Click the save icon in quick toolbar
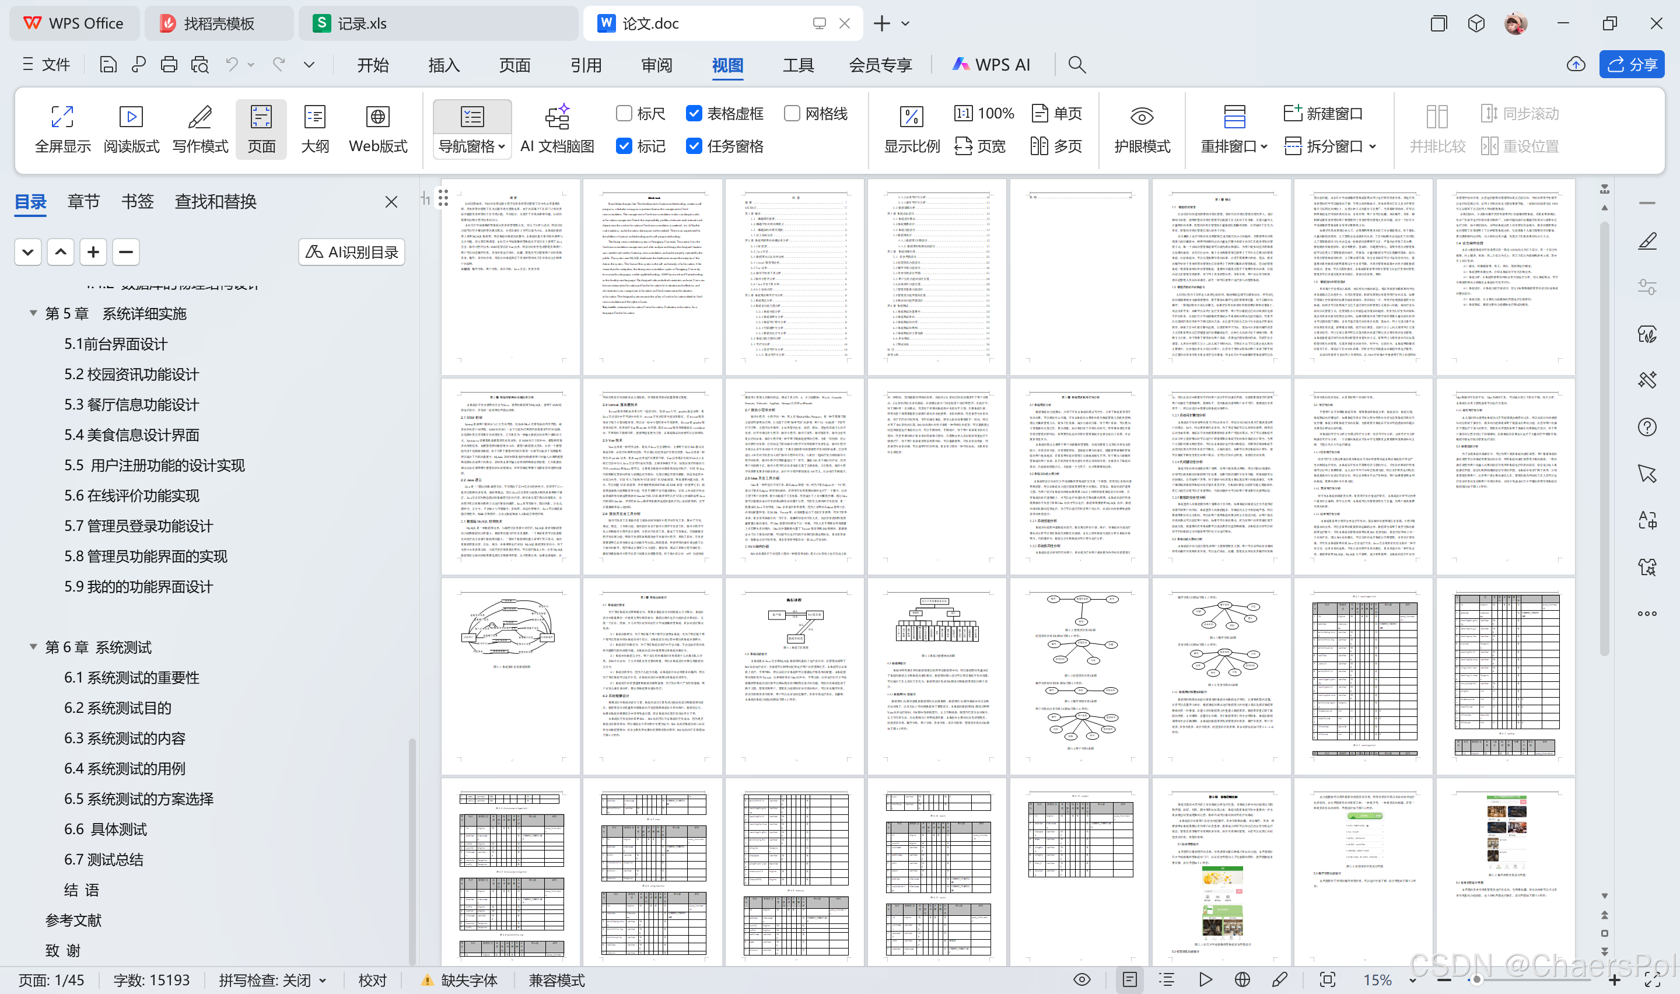 (108, 64)
